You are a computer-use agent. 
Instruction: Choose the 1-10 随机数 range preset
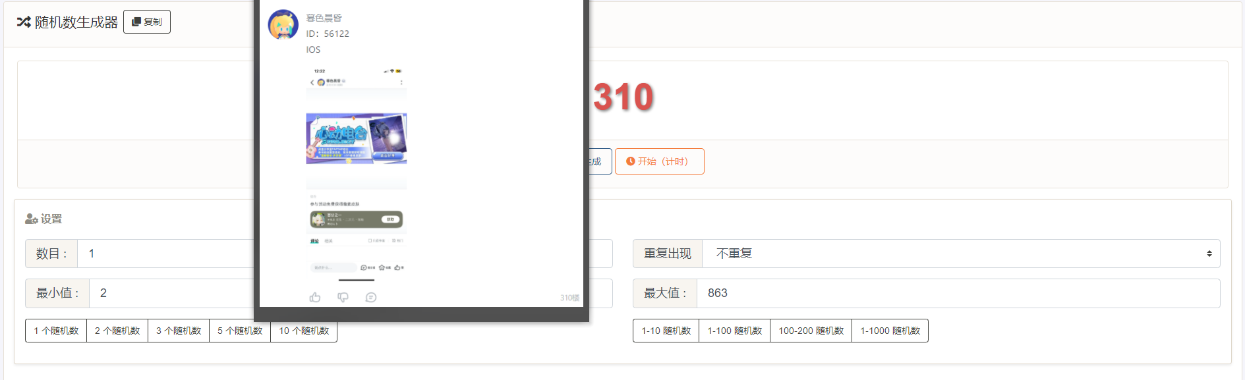click(666, 331)
